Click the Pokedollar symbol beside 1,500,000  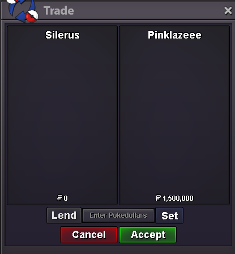(x=158, y=198)
